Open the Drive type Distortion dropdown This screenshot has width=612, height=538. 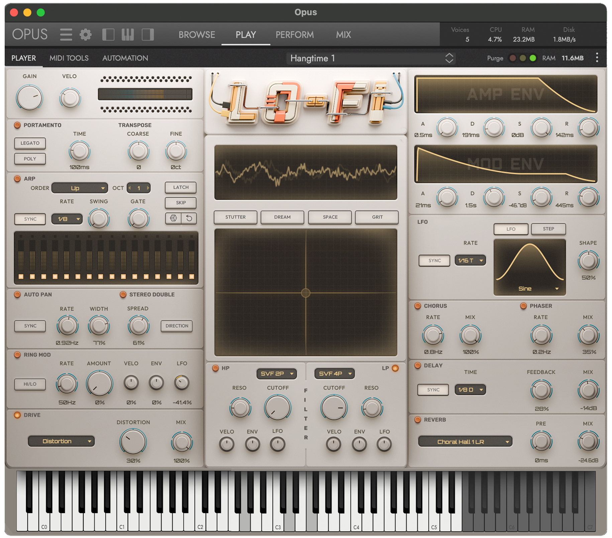61,441
